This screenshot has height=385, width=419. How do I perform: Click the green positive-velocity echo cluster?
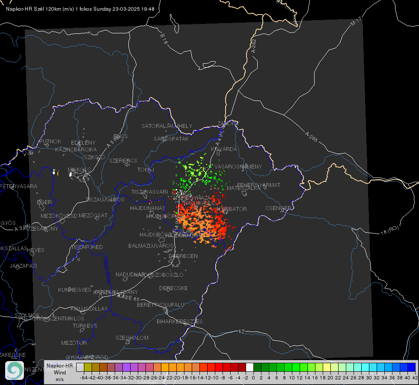199,174
